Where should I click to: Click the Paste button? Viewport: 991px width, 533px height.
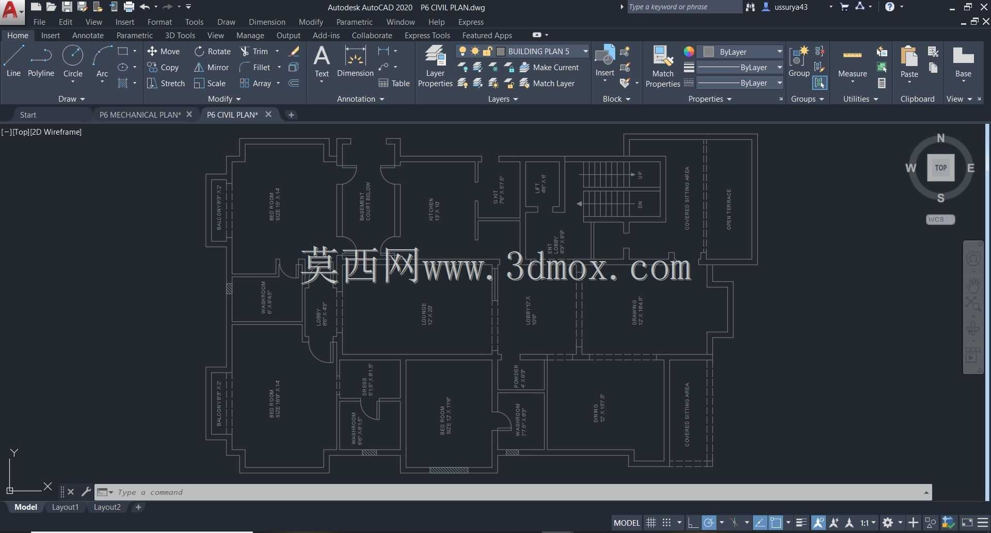click(909, 62)
